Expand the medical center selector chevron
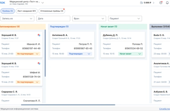This screenshot has height=111, width=170. click(42, 3)
